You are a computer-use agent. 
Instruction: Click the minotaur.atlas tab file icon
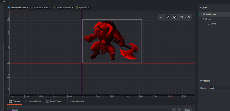coord(32,7)
